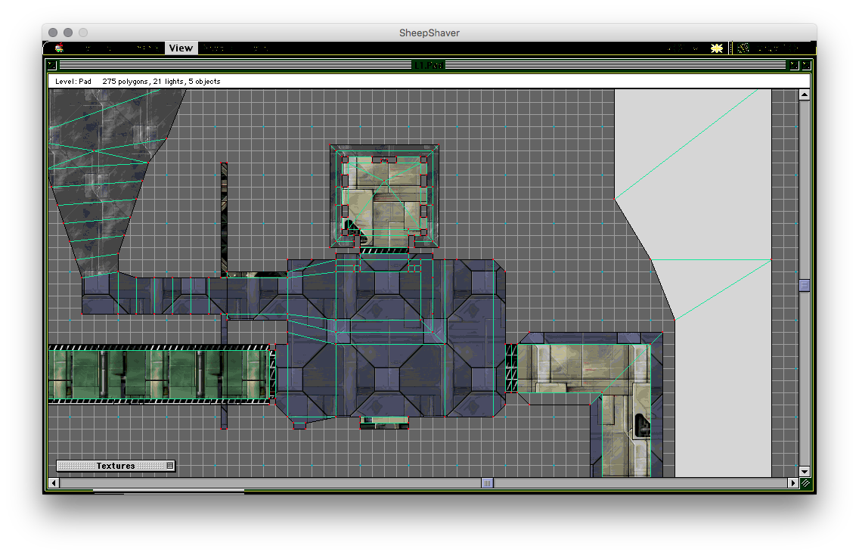Open the Apple menu
The width and height of the screenshot is (859, 555).
click(59, 48)
